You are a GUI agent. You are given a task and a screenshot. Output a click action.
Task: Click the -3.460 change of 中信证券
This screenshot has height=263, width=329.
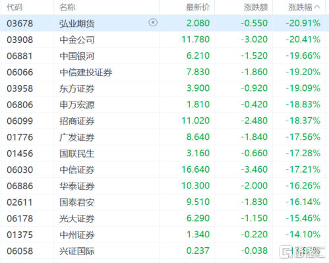click(x=254, y=169)
